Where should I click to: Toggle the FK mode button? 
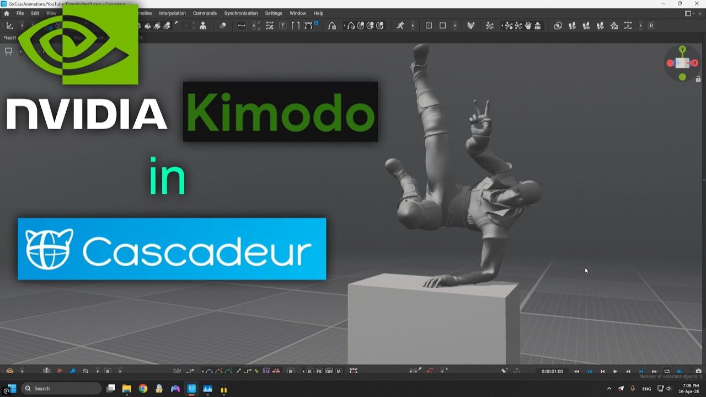319,371
